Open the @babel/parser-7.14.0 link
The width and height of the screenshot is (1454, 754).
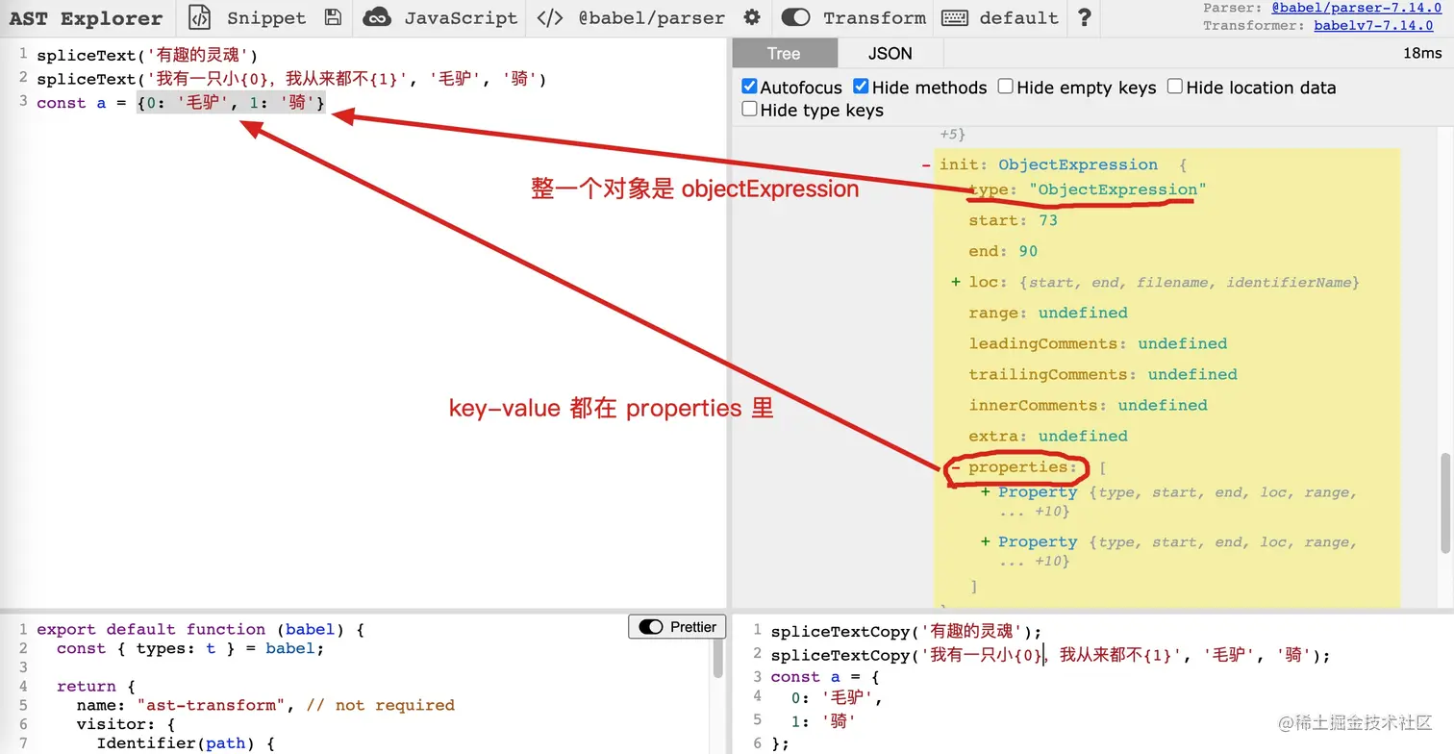pyautogui.click(x=1357, y=8)
